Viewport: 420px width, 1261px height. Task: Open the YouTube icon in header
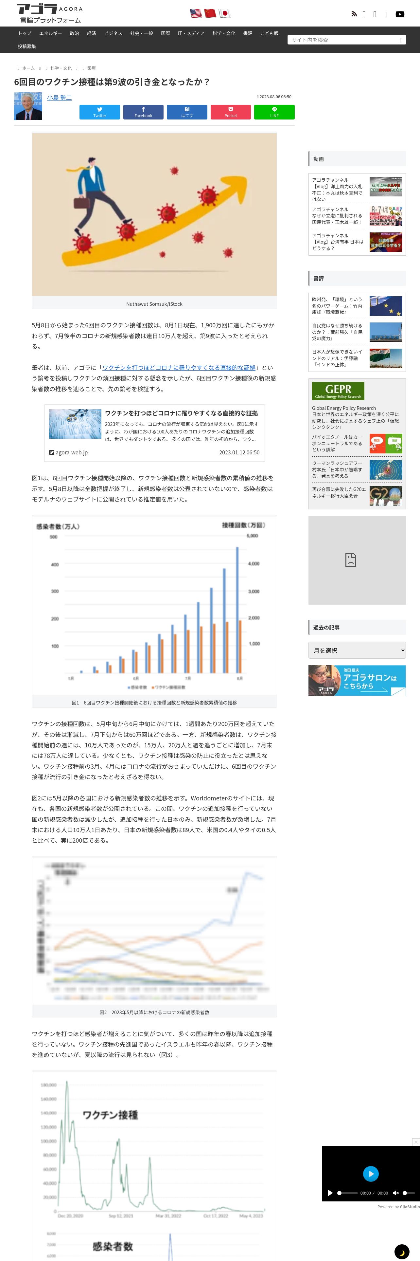[x=400, y=14]
